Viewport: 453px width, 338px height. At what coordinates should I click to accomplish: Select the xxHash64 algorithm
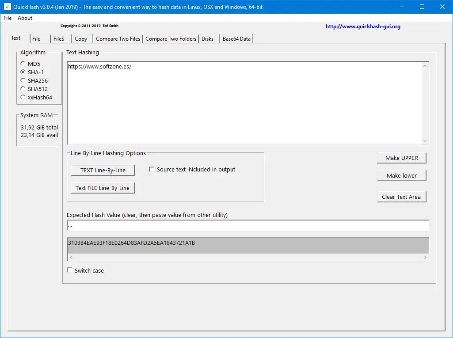23,97
